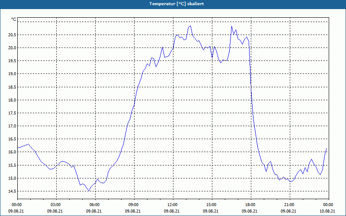Click the °C unit label on y-axis

(13, 19)
